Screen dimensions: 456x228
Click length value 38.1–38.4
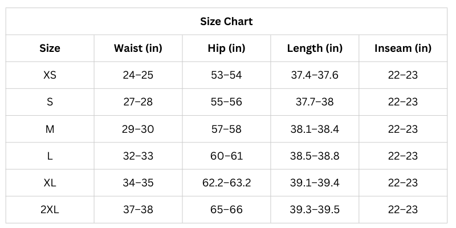click(315, 129)
